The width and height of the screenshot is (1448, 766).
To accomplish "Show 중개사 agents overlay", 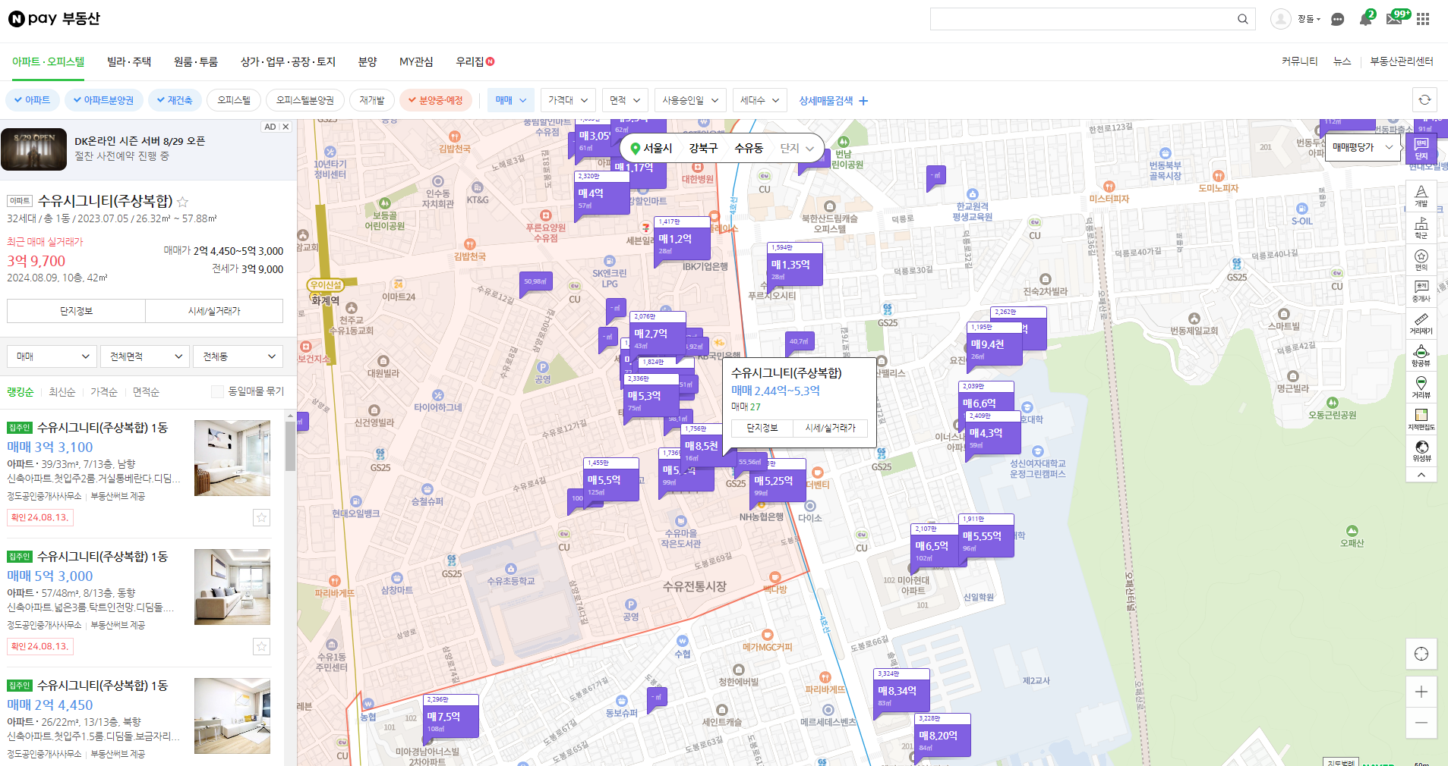I will click(x=1421, y=291).
